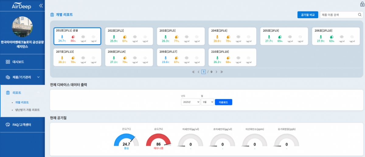Click the 대시보드 grid icon
This screenshot has width=365, height=157.
point(8,62)
